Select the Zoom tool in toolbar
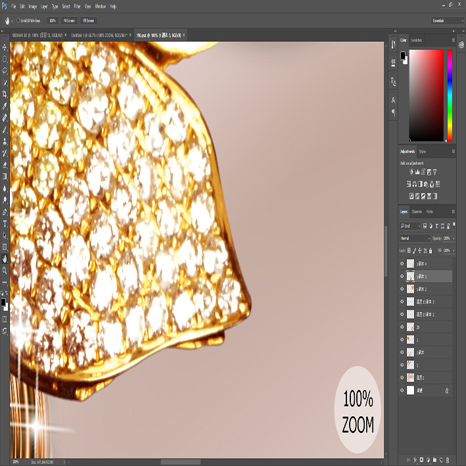466x466 pixels. [5, 270]
